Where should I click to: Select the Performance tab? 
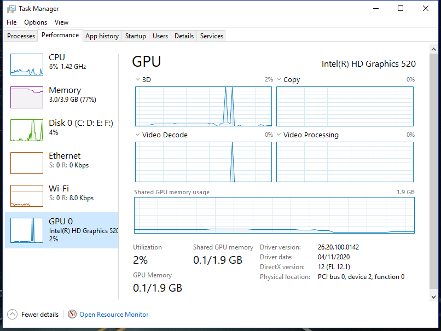[60, 35]
